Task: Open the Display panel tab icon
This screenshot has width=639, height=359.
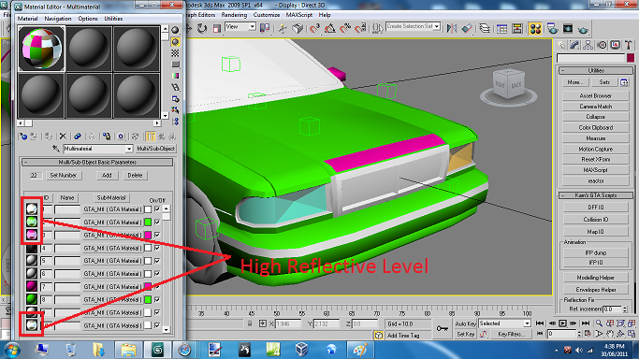Action: click(x=616, y=45)
